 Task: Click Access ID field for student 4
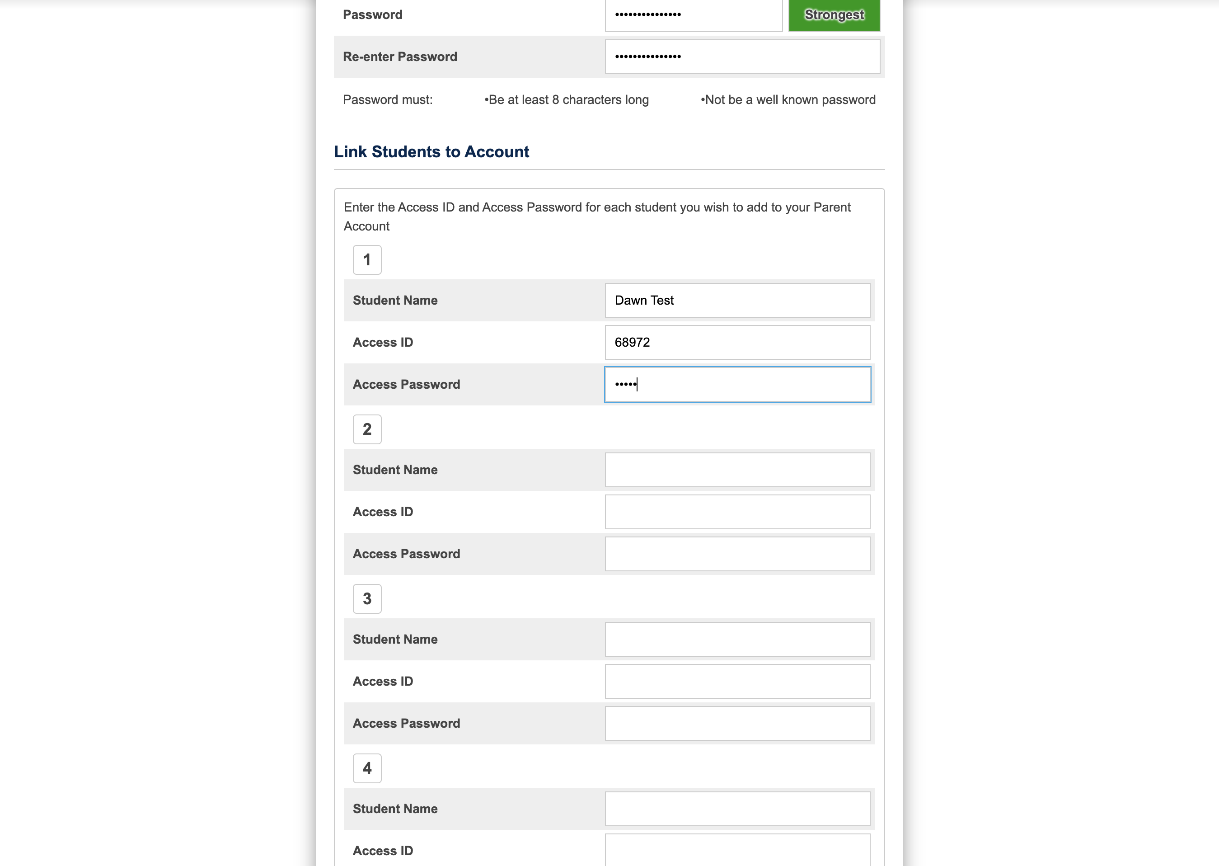[x=737, y=851]
